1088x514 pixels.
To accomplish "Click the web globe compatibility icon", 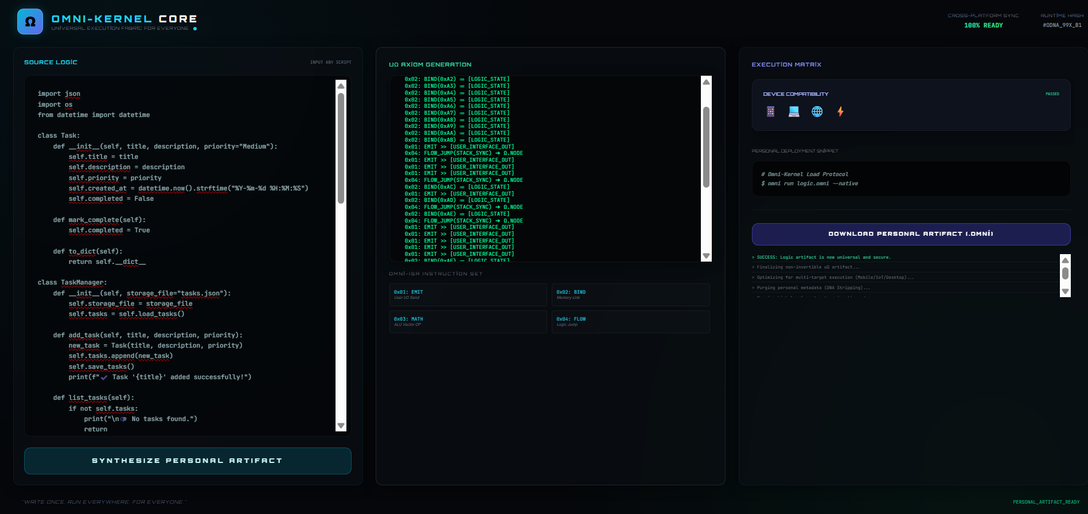I will coord(817,112).
